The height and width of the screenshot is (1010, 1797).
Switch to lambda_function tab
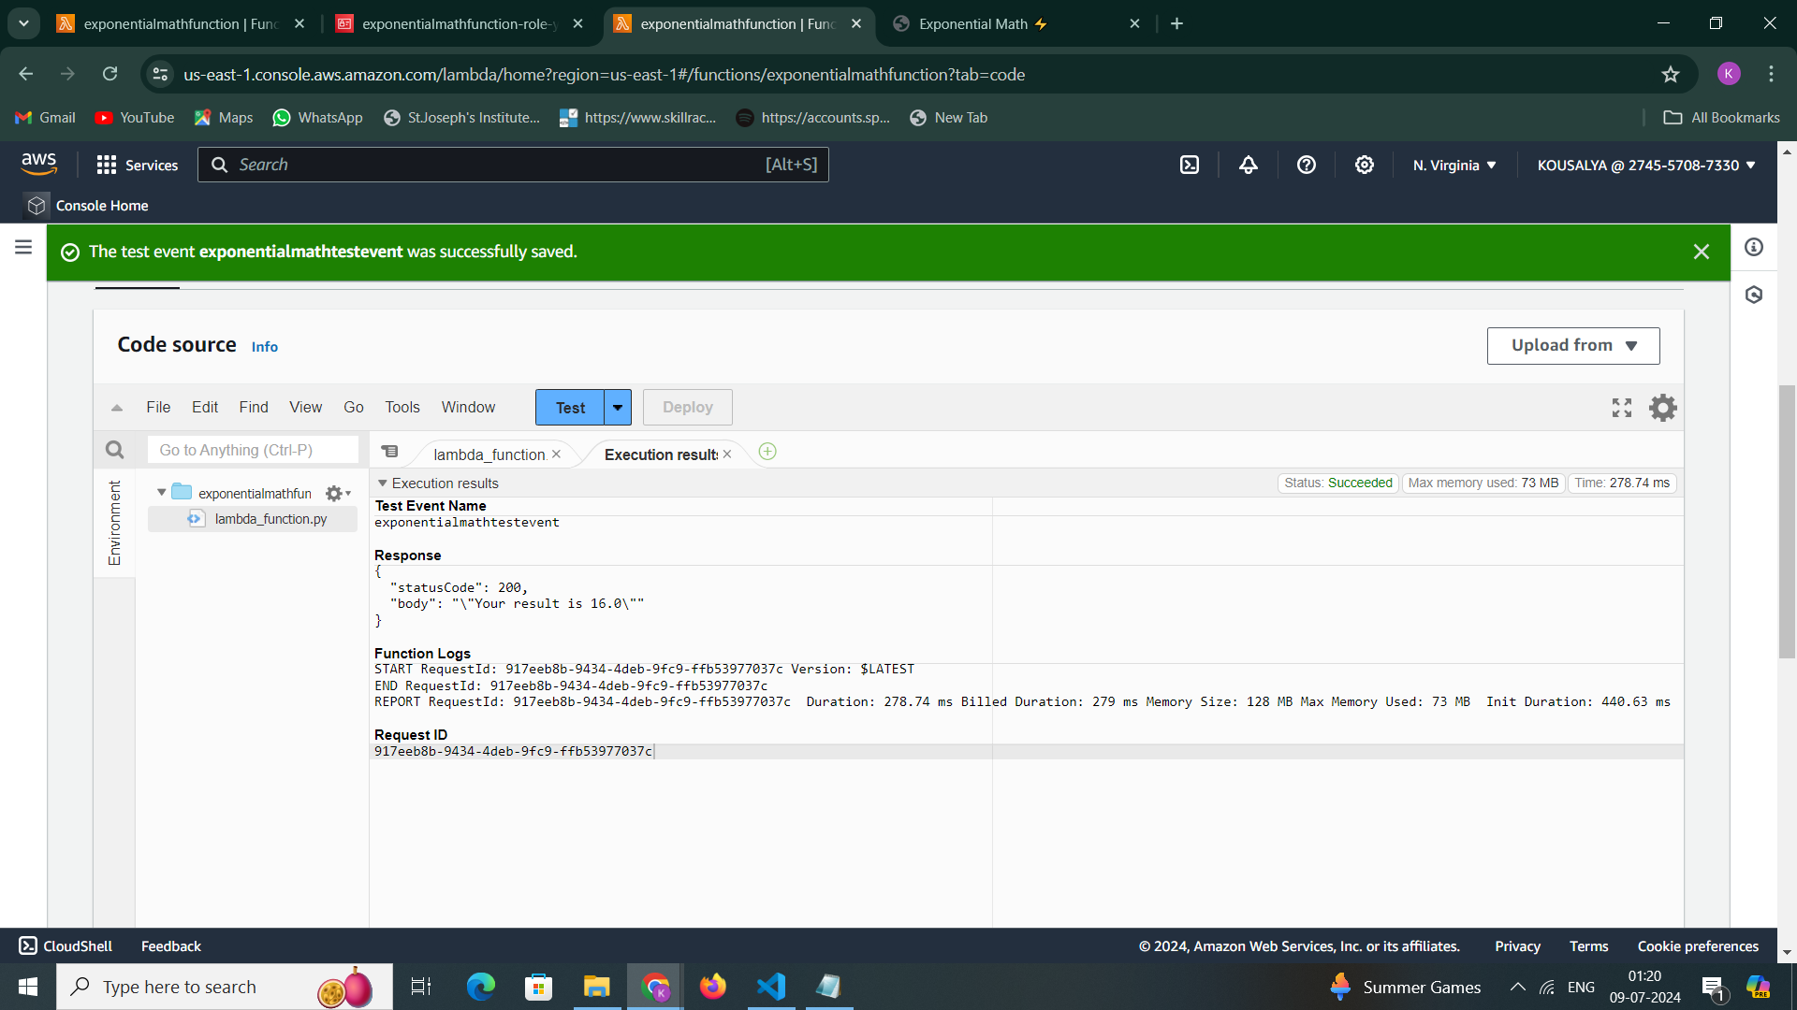click(489, 454)
